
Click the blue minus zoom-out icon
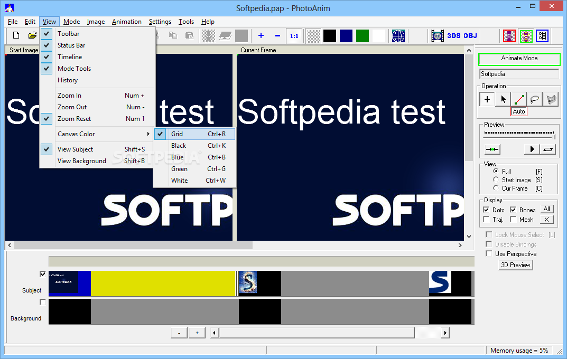pos(278,36)
